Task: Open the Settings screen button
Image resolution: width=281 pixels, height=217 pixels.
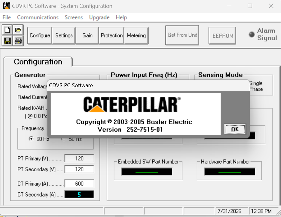Action: click(64, 35)
